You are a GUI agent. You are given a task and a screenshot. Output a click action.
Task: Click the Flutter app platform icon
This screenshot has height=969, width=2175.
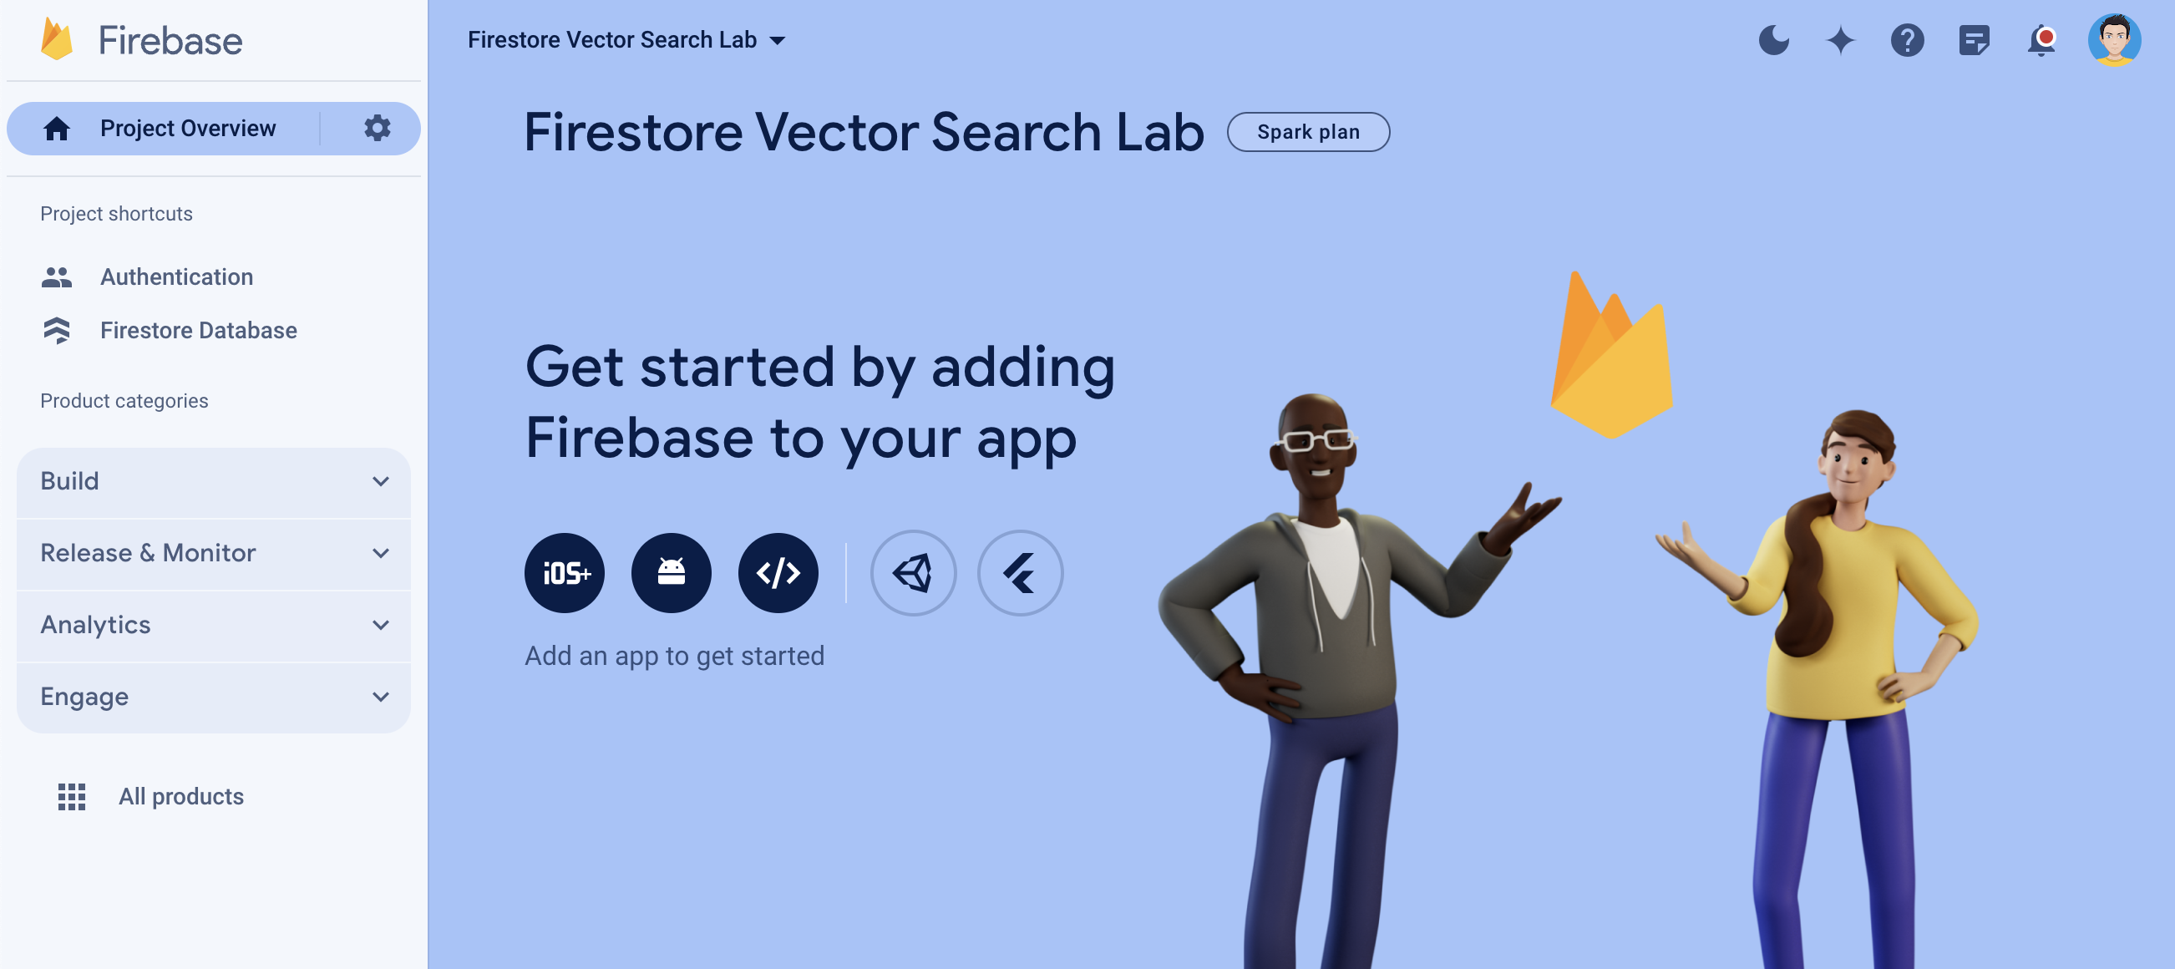[1022, 571]
